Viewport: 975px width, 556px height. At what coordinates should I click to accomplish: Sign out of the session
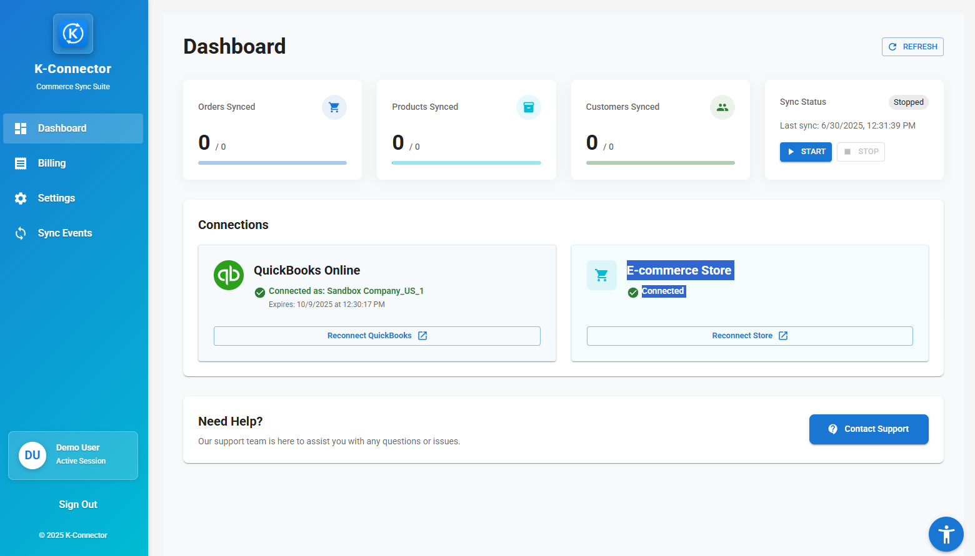(x=78, y=504)
